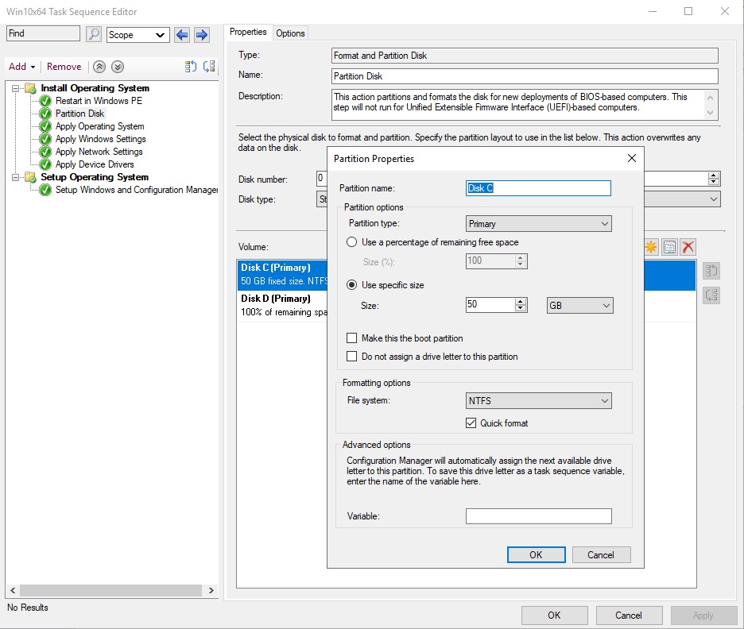The width and height of the screenshot is (744, 629).
Task: Open the Partition type dropdown
Action: (539, 224)
